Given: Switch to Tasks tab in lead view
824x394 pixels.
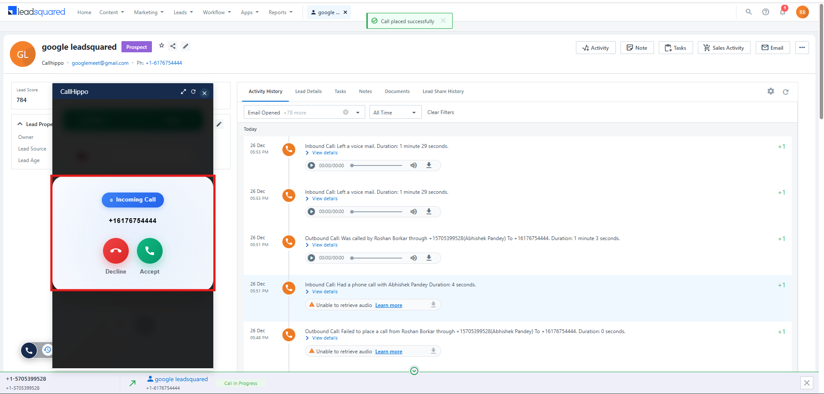Looking at the screenshot, I should coord(340,91).
